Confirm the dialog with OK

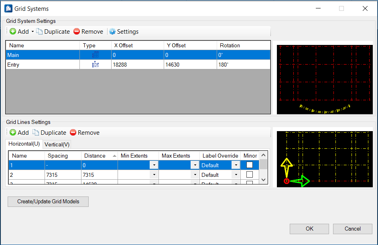[x=309, y=229]
